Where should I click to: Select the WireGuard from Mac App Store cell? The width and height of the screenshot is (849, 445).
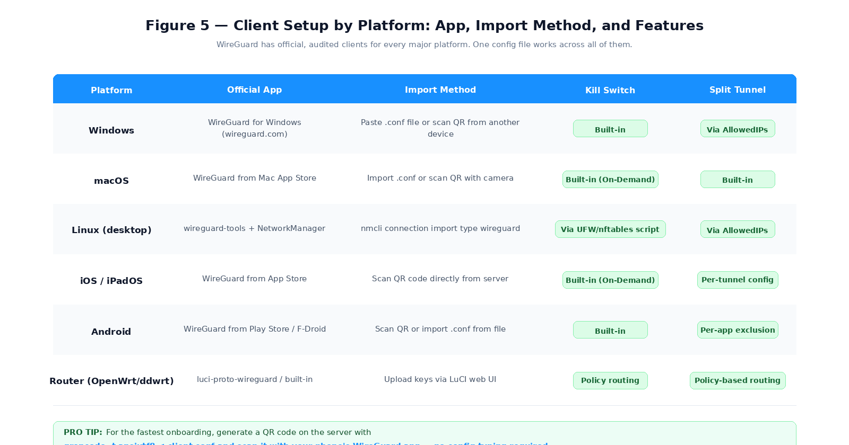pos(255,178)
